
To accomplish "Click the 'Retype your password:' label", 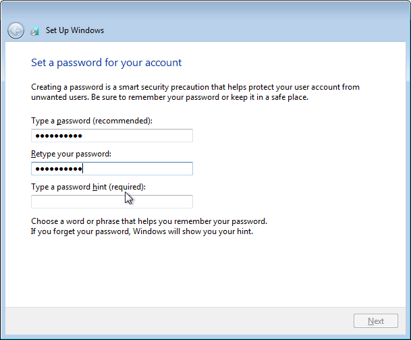I will click(71, 154).
